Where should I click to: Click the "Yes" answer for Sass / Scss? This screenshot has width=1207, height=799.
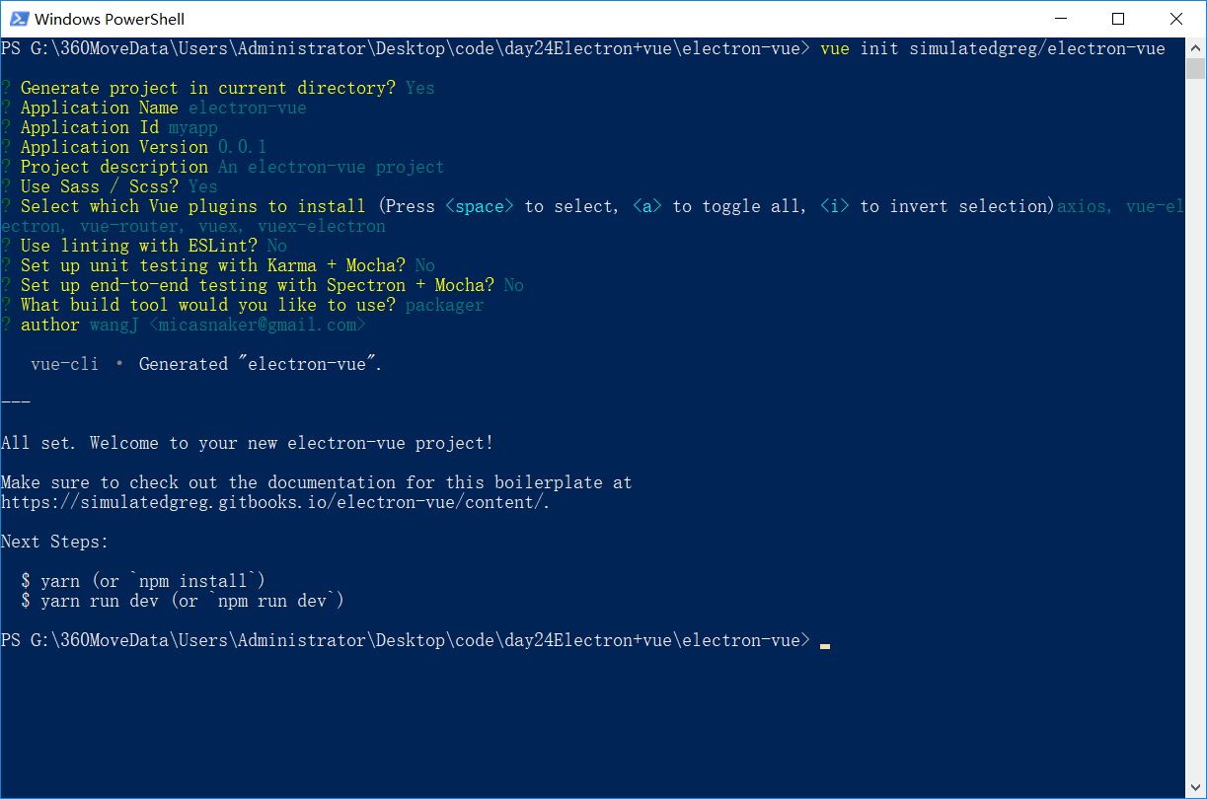pos(203,186)
